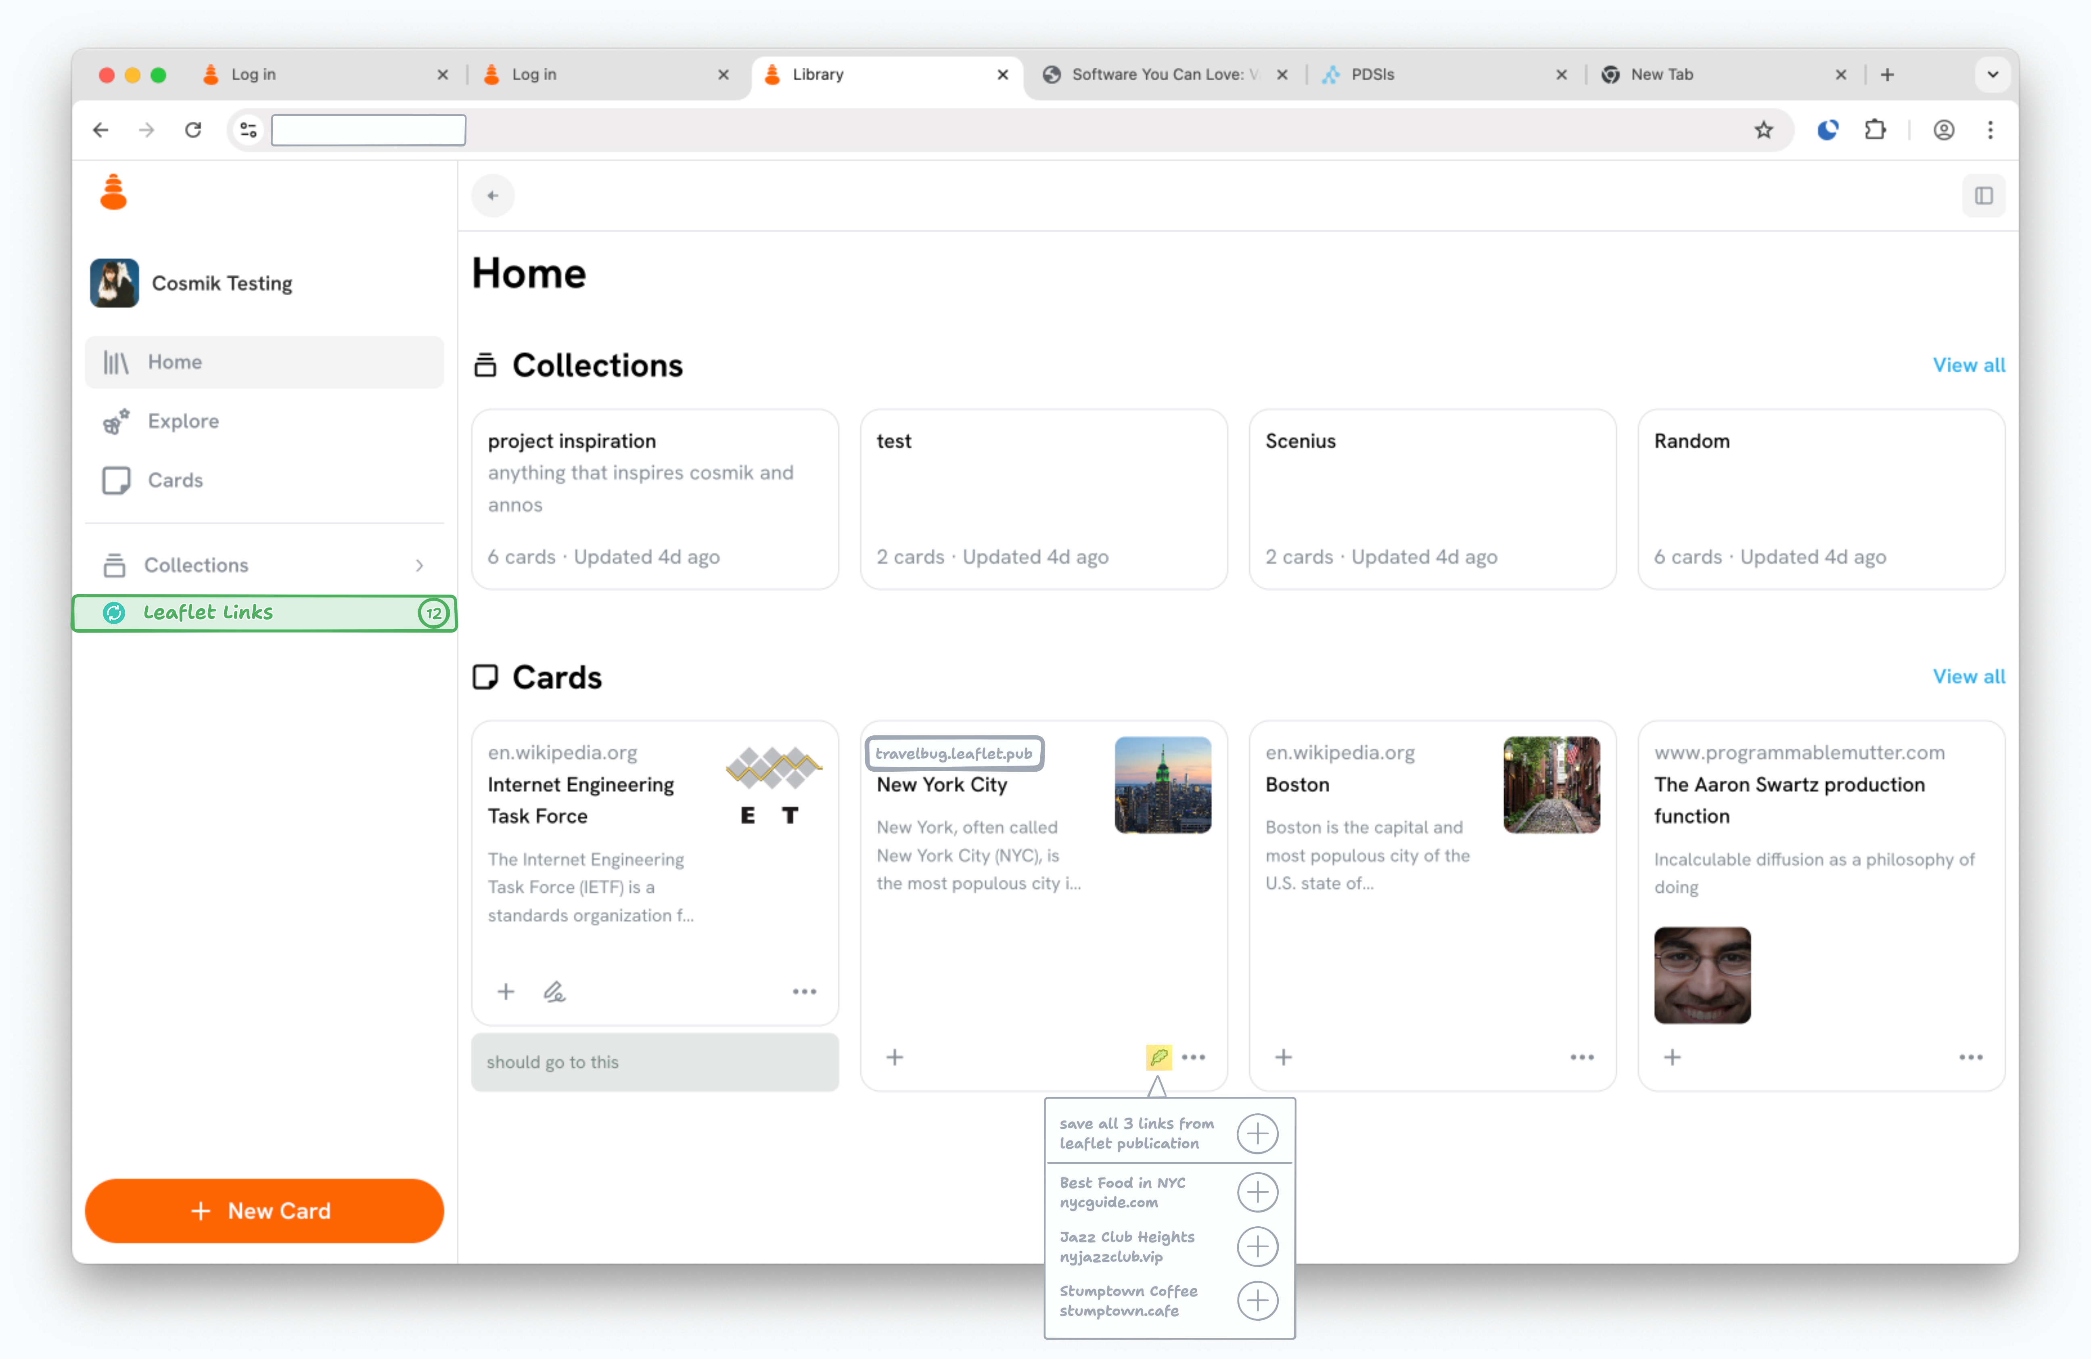Click the leaflet icon on New York City card
Screen dimensions: 2091x1359
[x=1158, y=1057]
